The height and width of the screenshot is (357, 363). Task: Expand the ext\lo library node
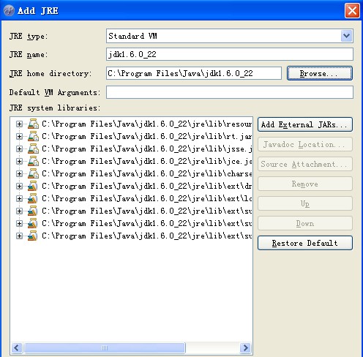coord(19,199)
